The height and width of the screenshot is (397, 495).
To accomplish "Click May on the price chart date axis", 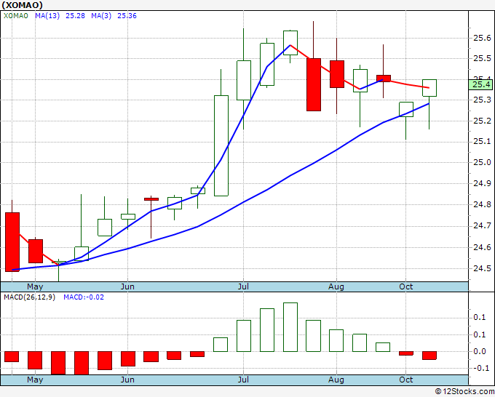I will coord(35,286).
